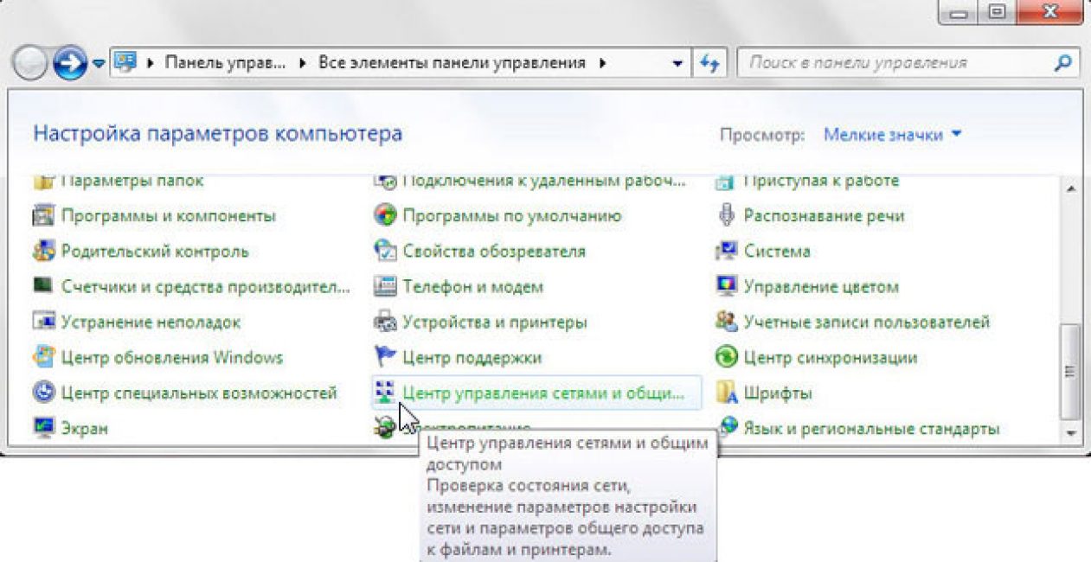Click the vertical scrollbar thumb

1072,371
